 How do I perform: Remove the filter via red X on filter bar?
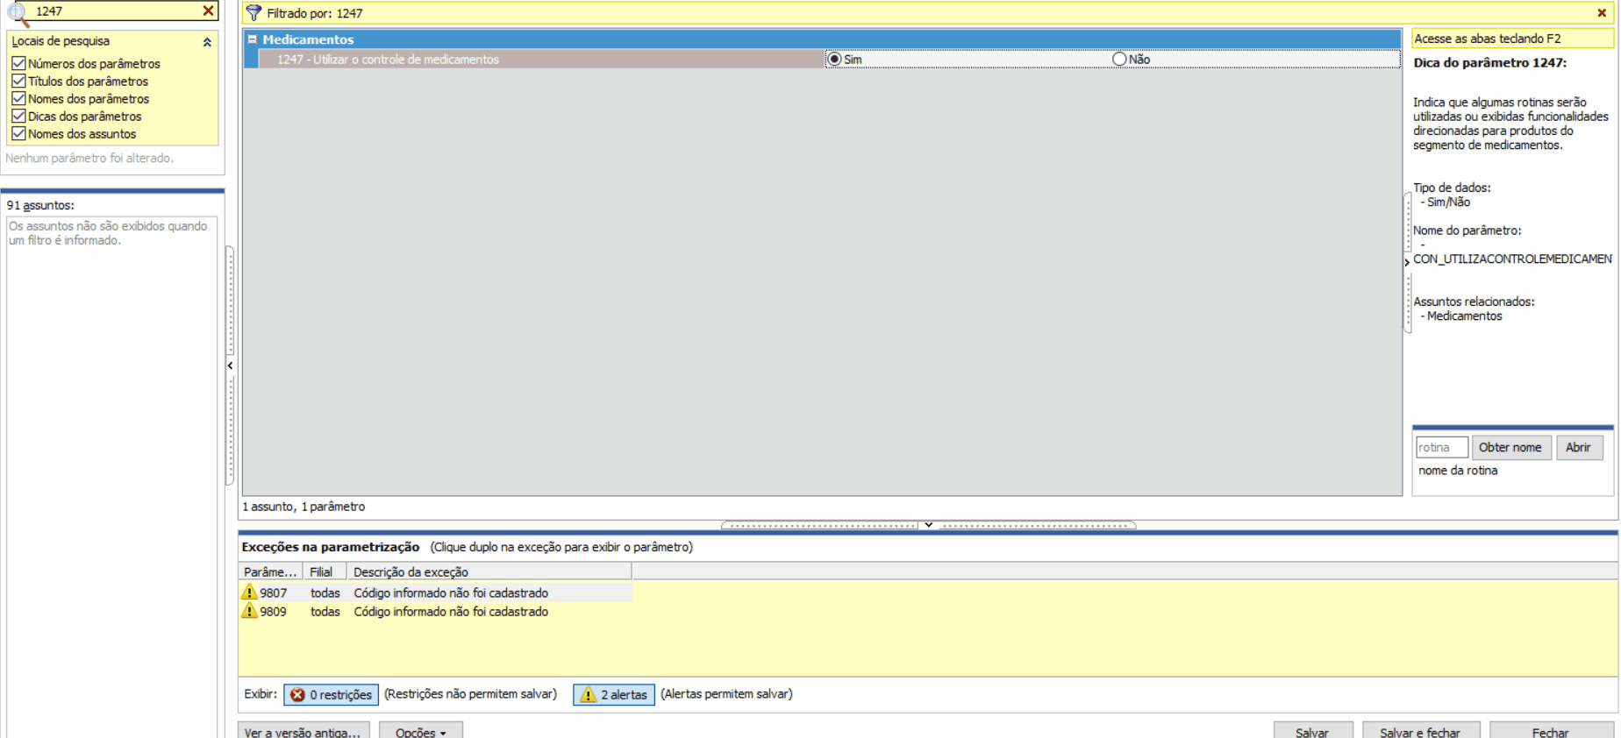(1602, 13)
